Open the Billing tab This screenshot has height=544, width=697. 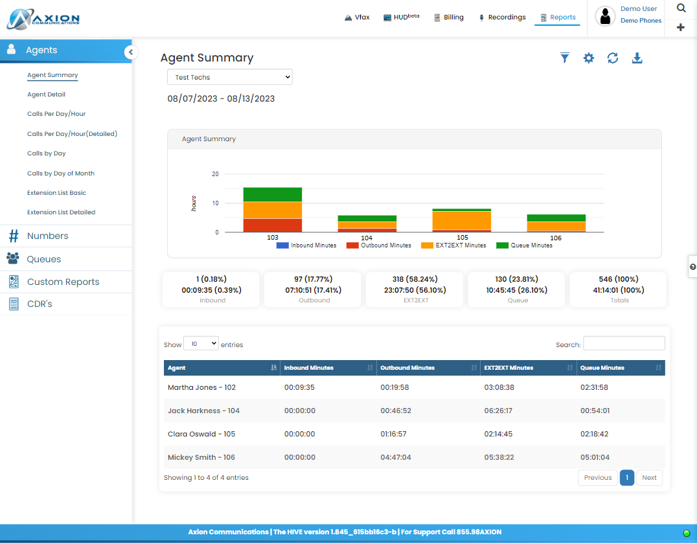pyautogui.click(x=449, y=17)
